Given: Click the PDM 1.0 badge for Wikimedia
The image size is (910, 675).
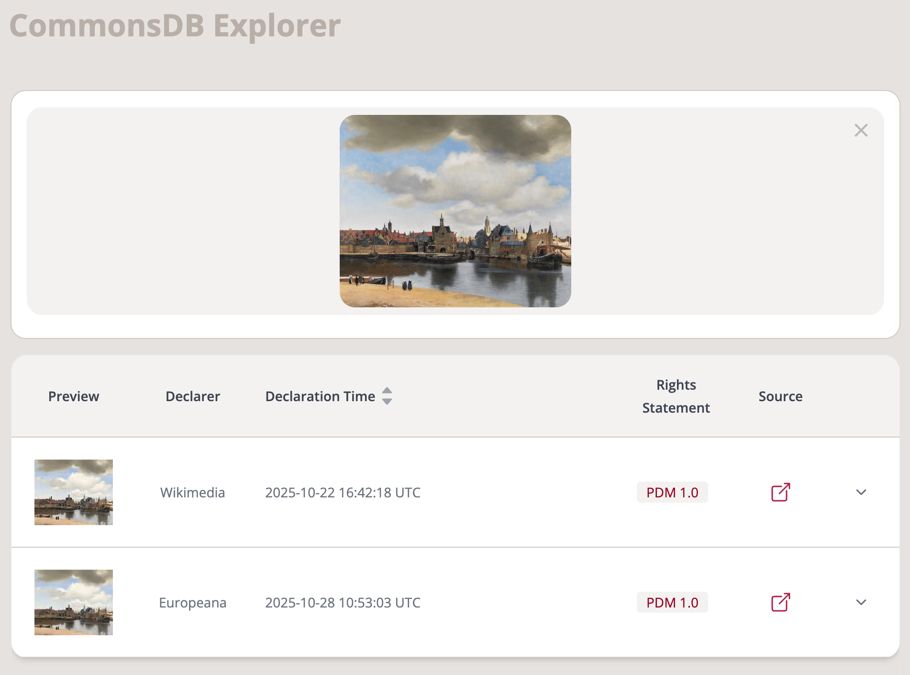Looking at the screenshot, I should coord(672,492).
